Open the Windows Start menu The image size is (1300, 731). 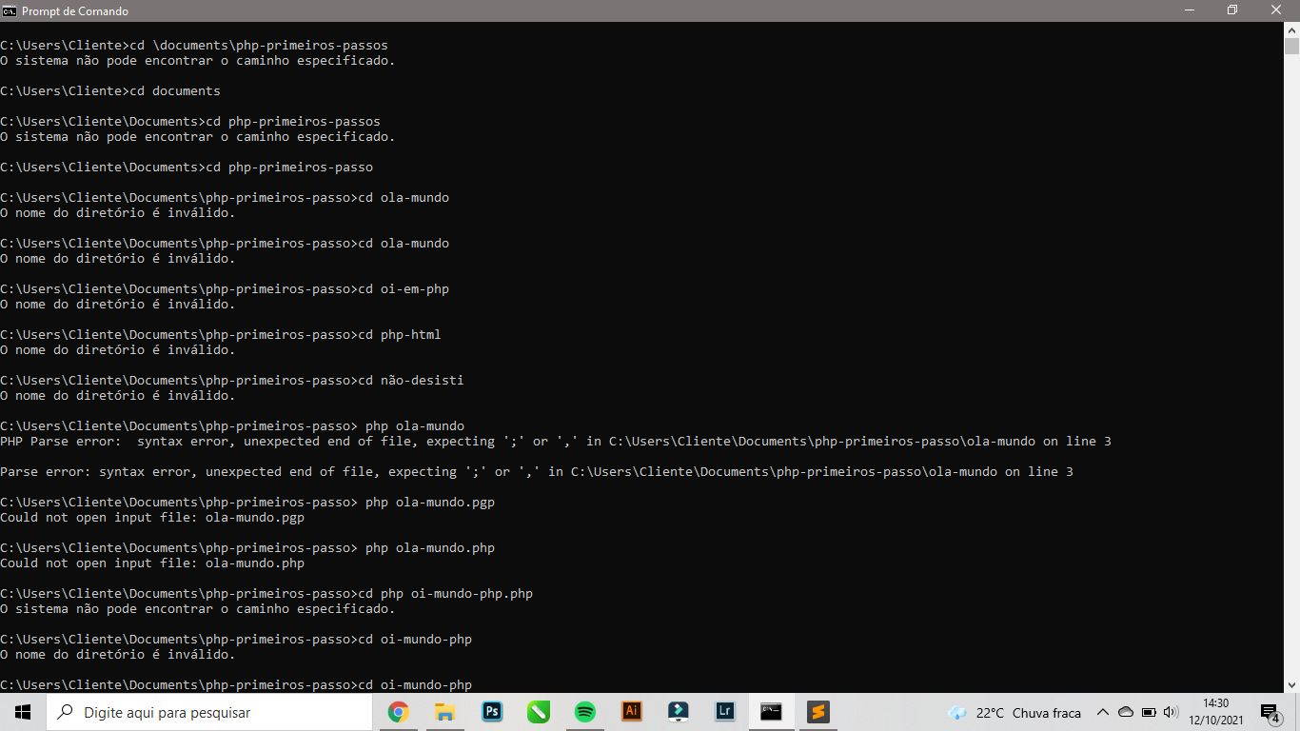[23, 712]
